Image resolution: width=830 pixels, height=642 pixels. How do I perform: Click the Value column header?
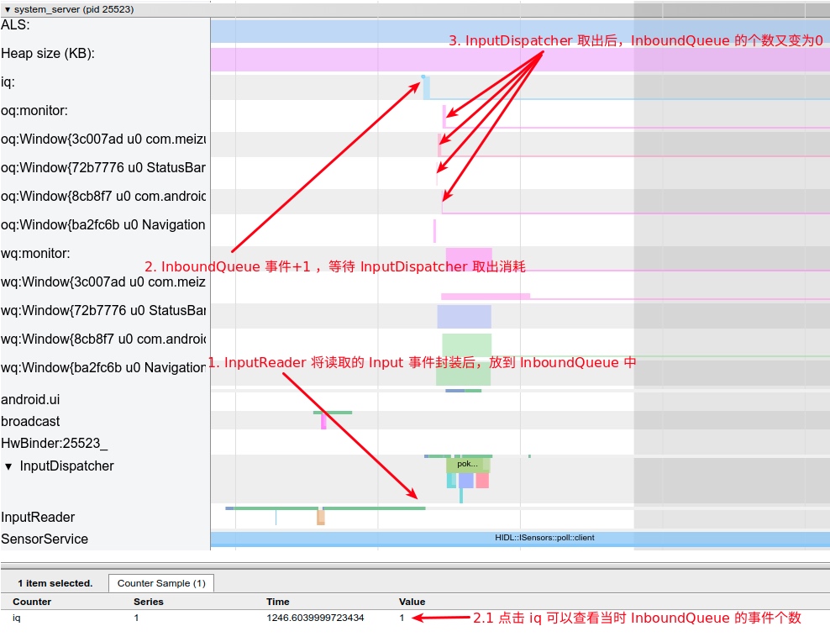tap(412, 602)
